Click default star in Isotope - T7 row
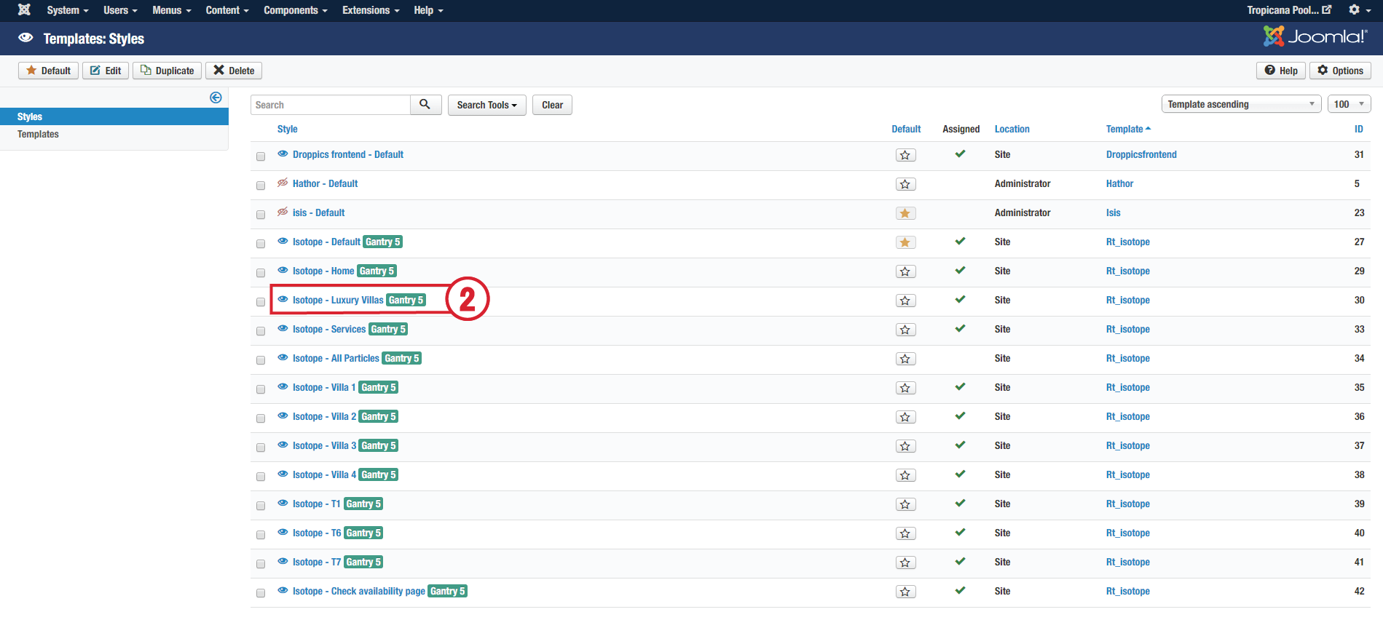Screen dimensions: 1383x636 (905, 563)
